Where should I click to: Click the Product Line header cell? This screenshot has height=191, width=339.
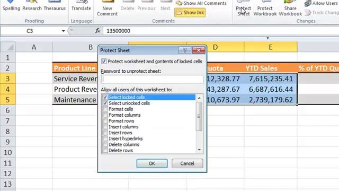[75, 68]
